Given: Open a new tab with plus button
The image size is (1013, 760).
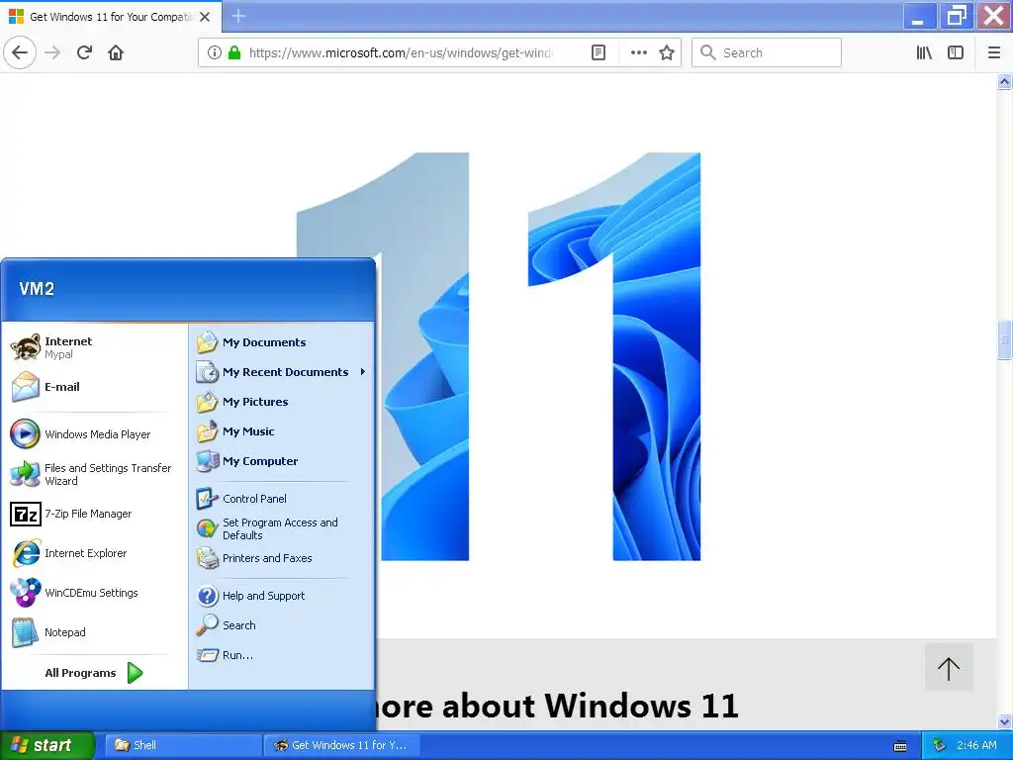Looking at the screenshot, I should point(238,16).
